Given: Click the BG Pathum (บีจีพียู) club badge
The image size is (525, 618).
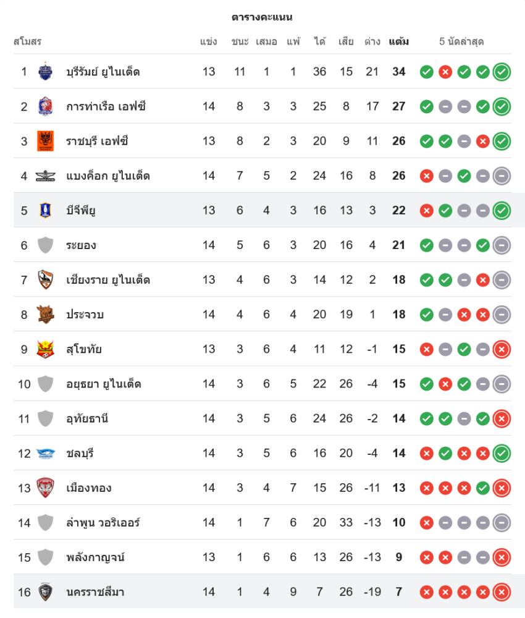Looking at the screenshot, I should click(45, 211).
